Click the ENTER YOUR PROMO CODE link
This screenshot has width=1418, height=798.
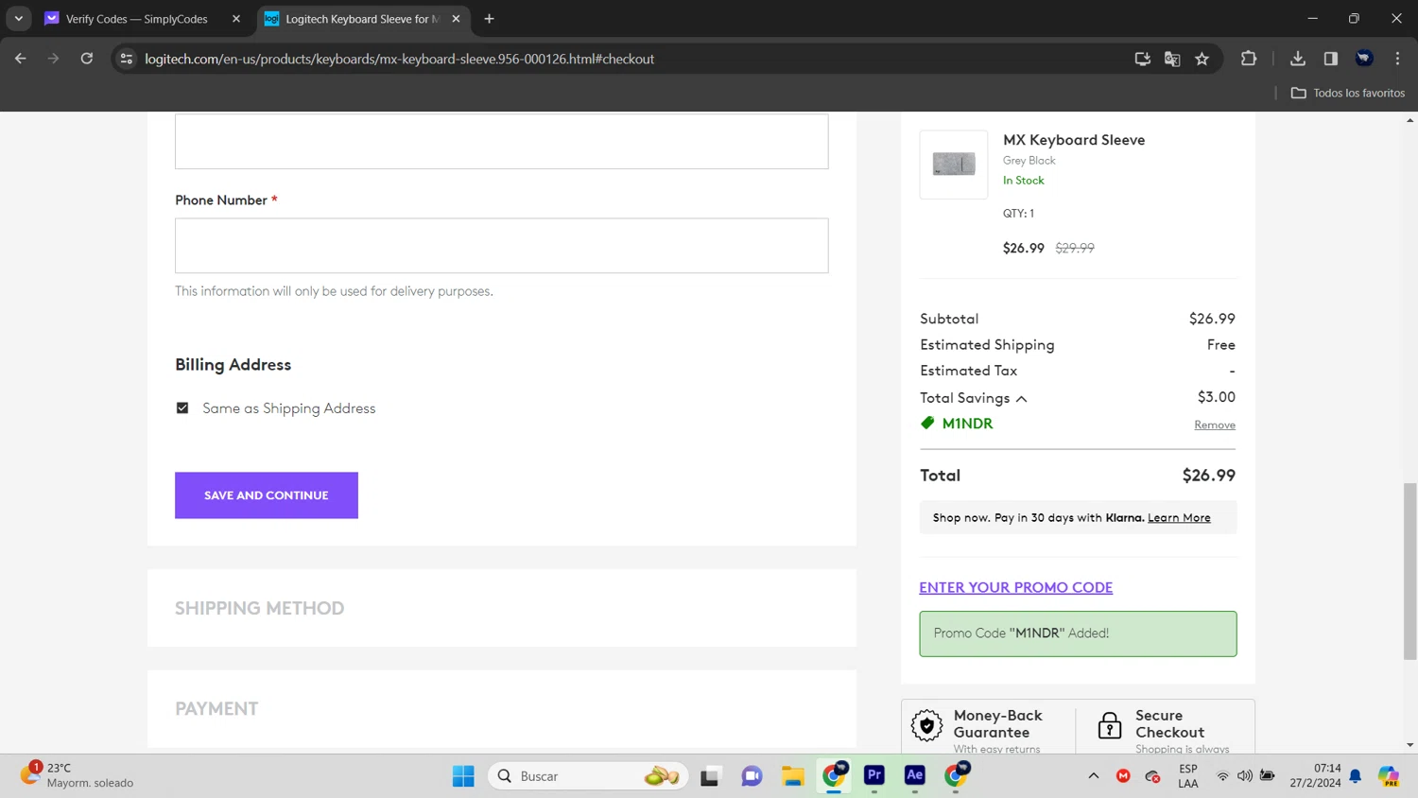[x=1016, y=587]
